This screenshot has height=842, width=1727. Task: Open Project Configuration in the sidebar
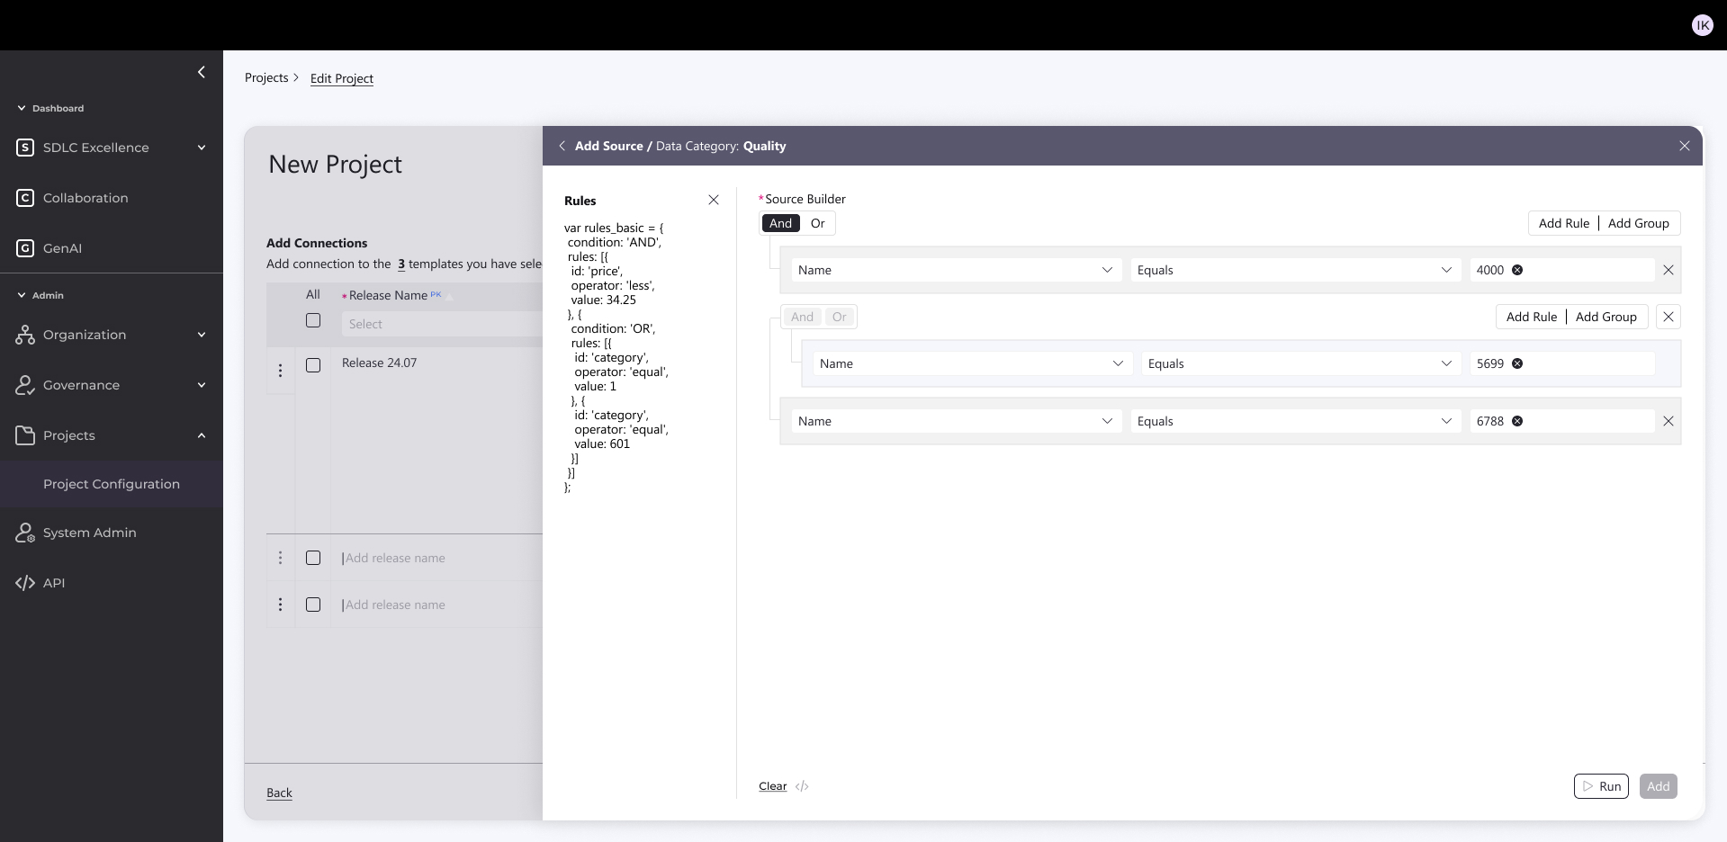point(112,484)
